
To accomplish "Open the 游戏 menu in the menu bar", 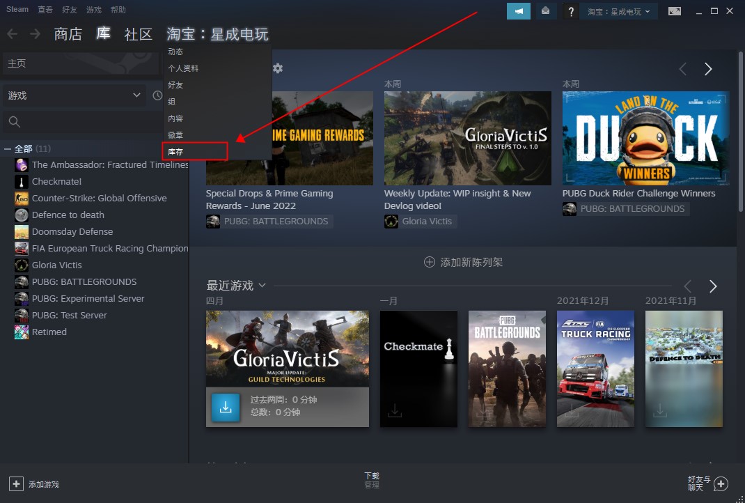I will pyautogui.click(x=93, y=10).
